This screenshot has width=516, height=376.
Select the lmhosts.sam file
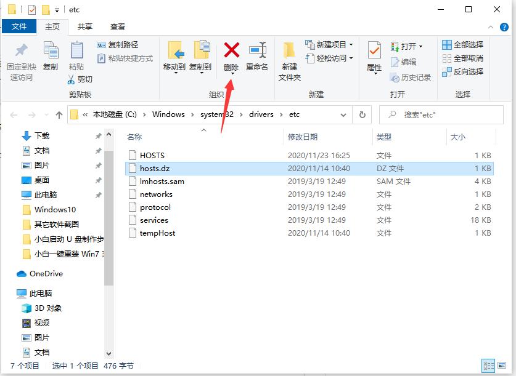[309, 182]
